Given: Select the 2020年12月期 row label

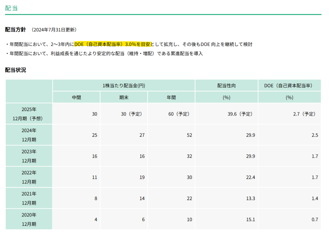Looking at the screenshot, I should click(x=29, y=219).
